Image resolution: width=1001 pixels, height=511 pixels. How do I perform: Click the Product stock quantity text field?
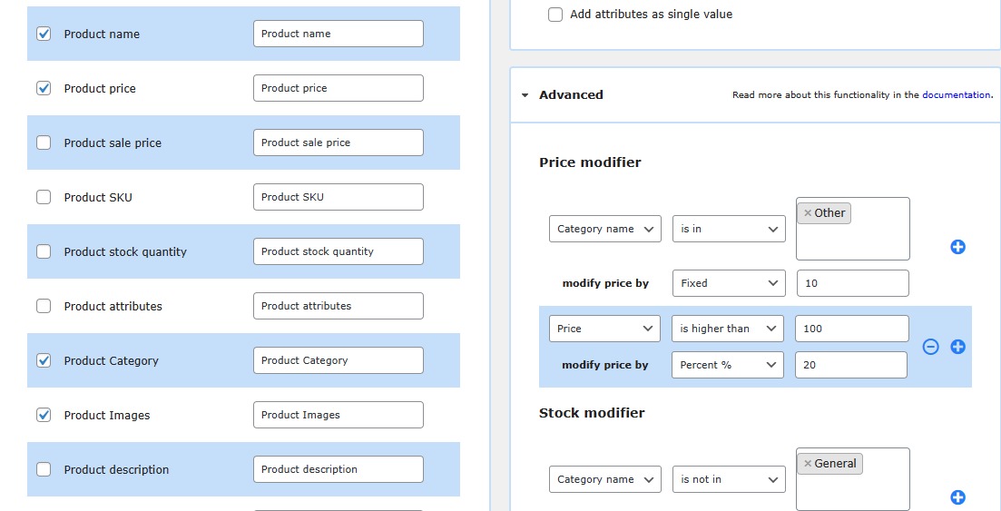tap(338, 251)
